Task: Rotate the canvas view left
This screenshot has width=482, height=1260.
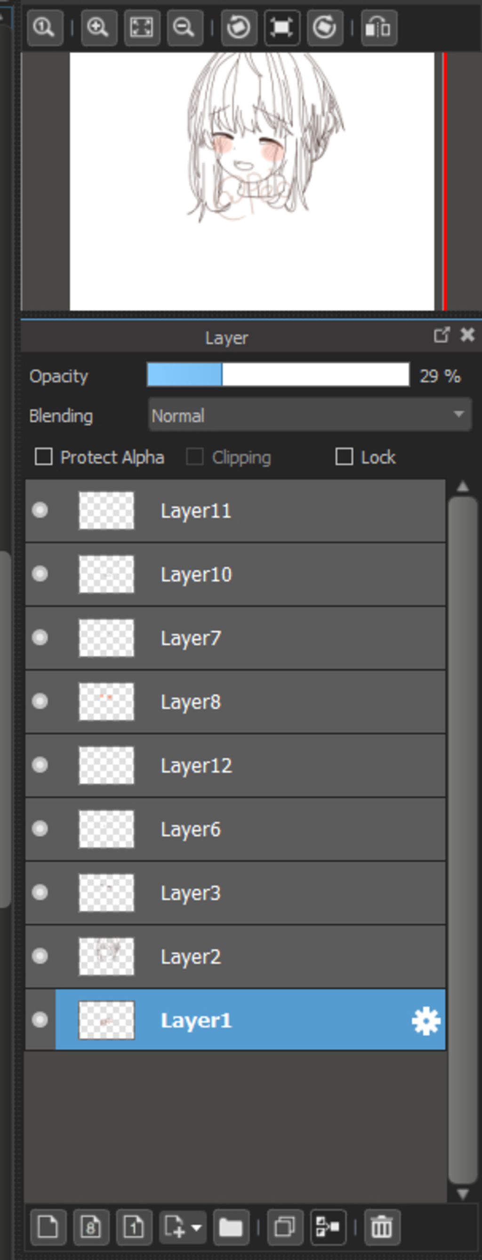Action: point(239,27)
